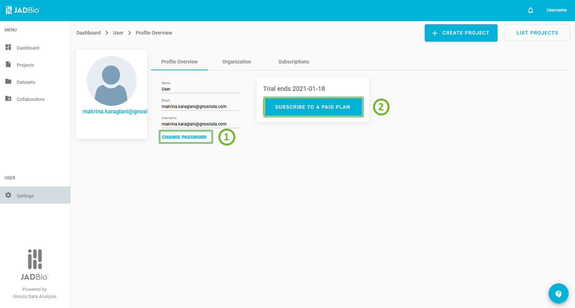This screenshot has width=575, height=308.
Task: Open the notifications bell
Action: click(531, 10)
